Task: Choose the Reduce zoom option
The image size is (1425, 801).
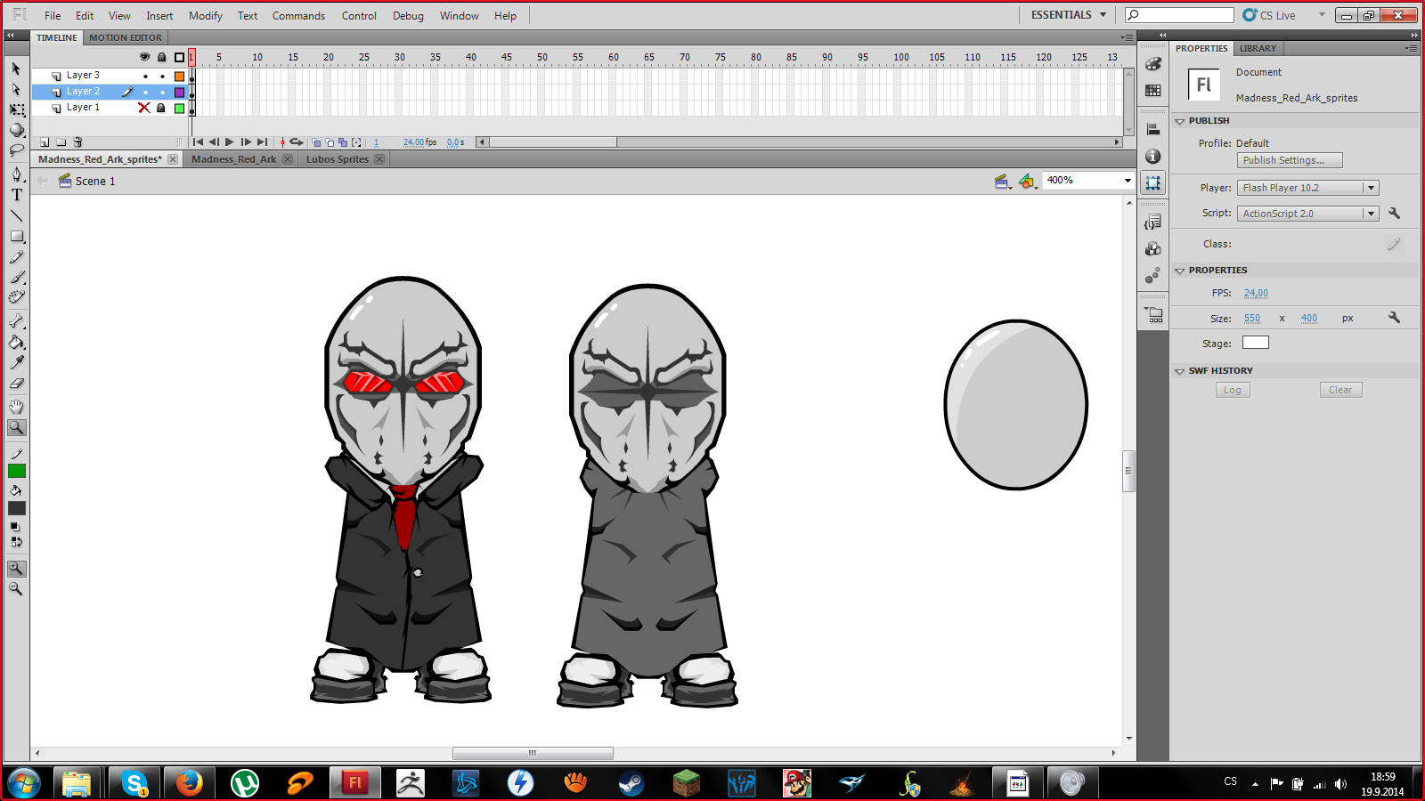Action: [16, 588]
